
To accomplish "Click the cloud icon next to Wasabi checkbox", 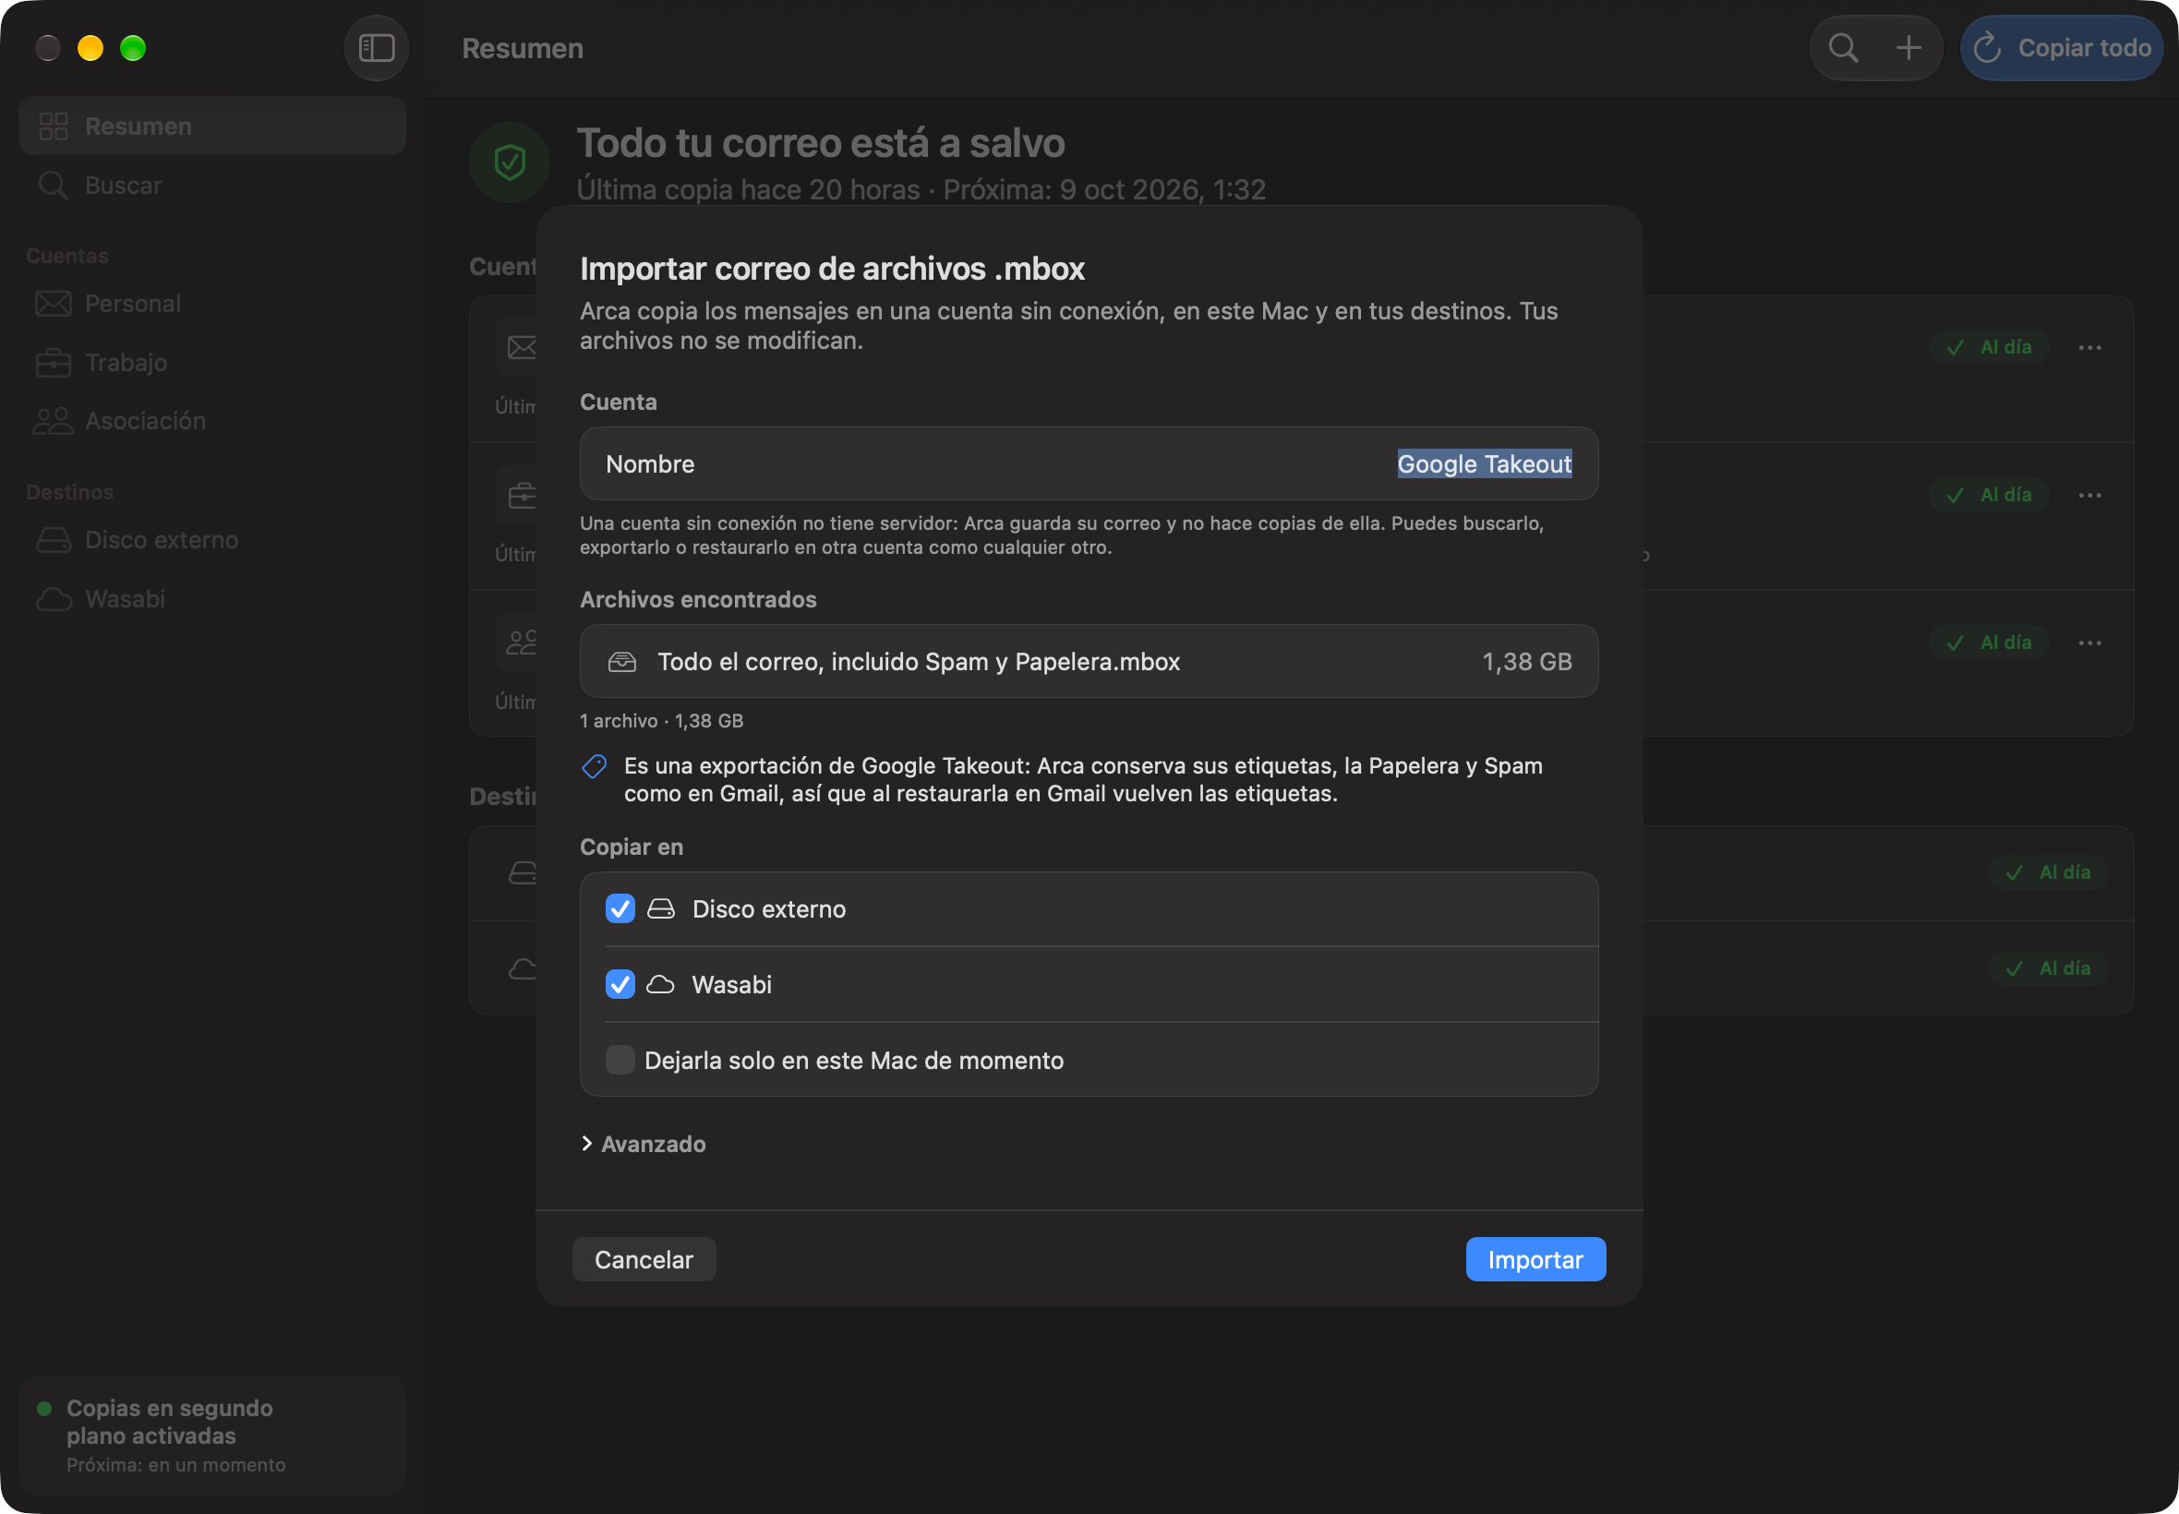I will click(x=661, y=985).
